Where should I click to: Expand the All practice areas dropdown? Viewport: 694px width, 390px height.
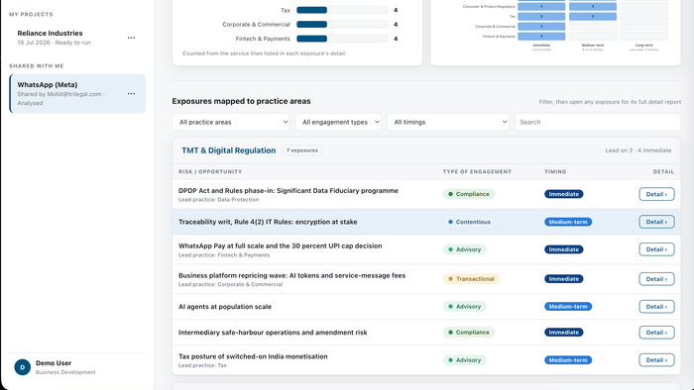231,122
